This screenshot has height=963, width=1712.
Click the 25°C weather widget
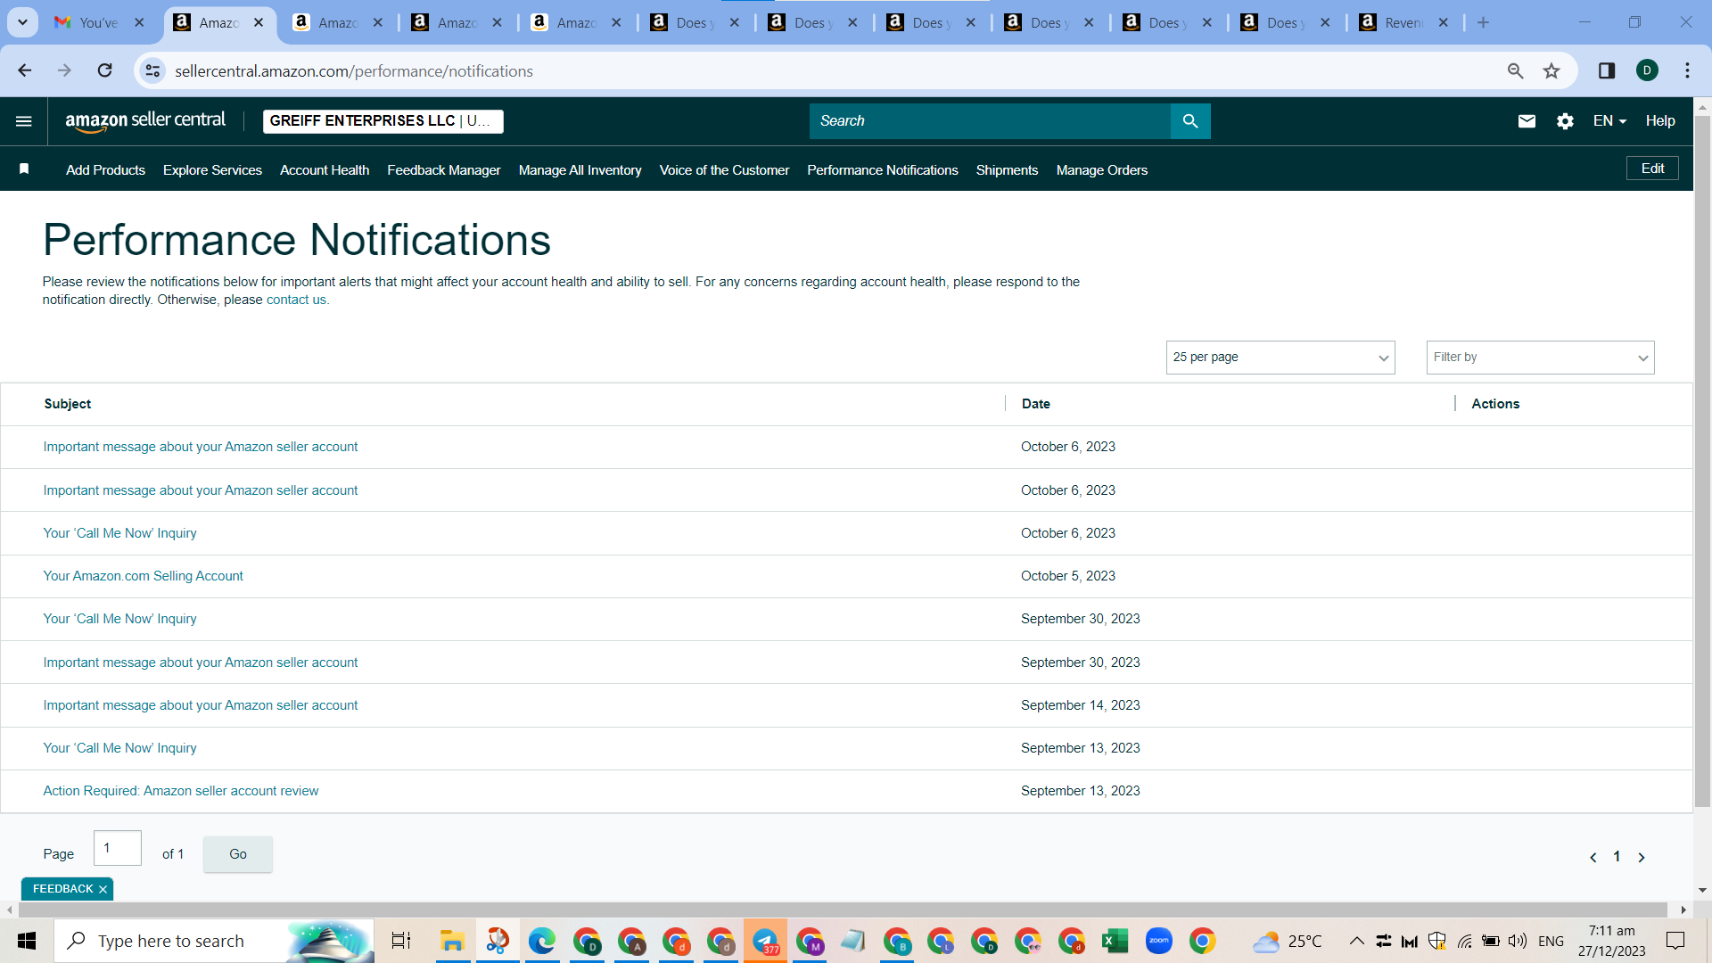click(1287, 941)
